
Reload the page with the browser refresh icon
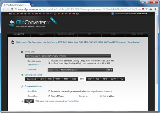click(12, 9)
